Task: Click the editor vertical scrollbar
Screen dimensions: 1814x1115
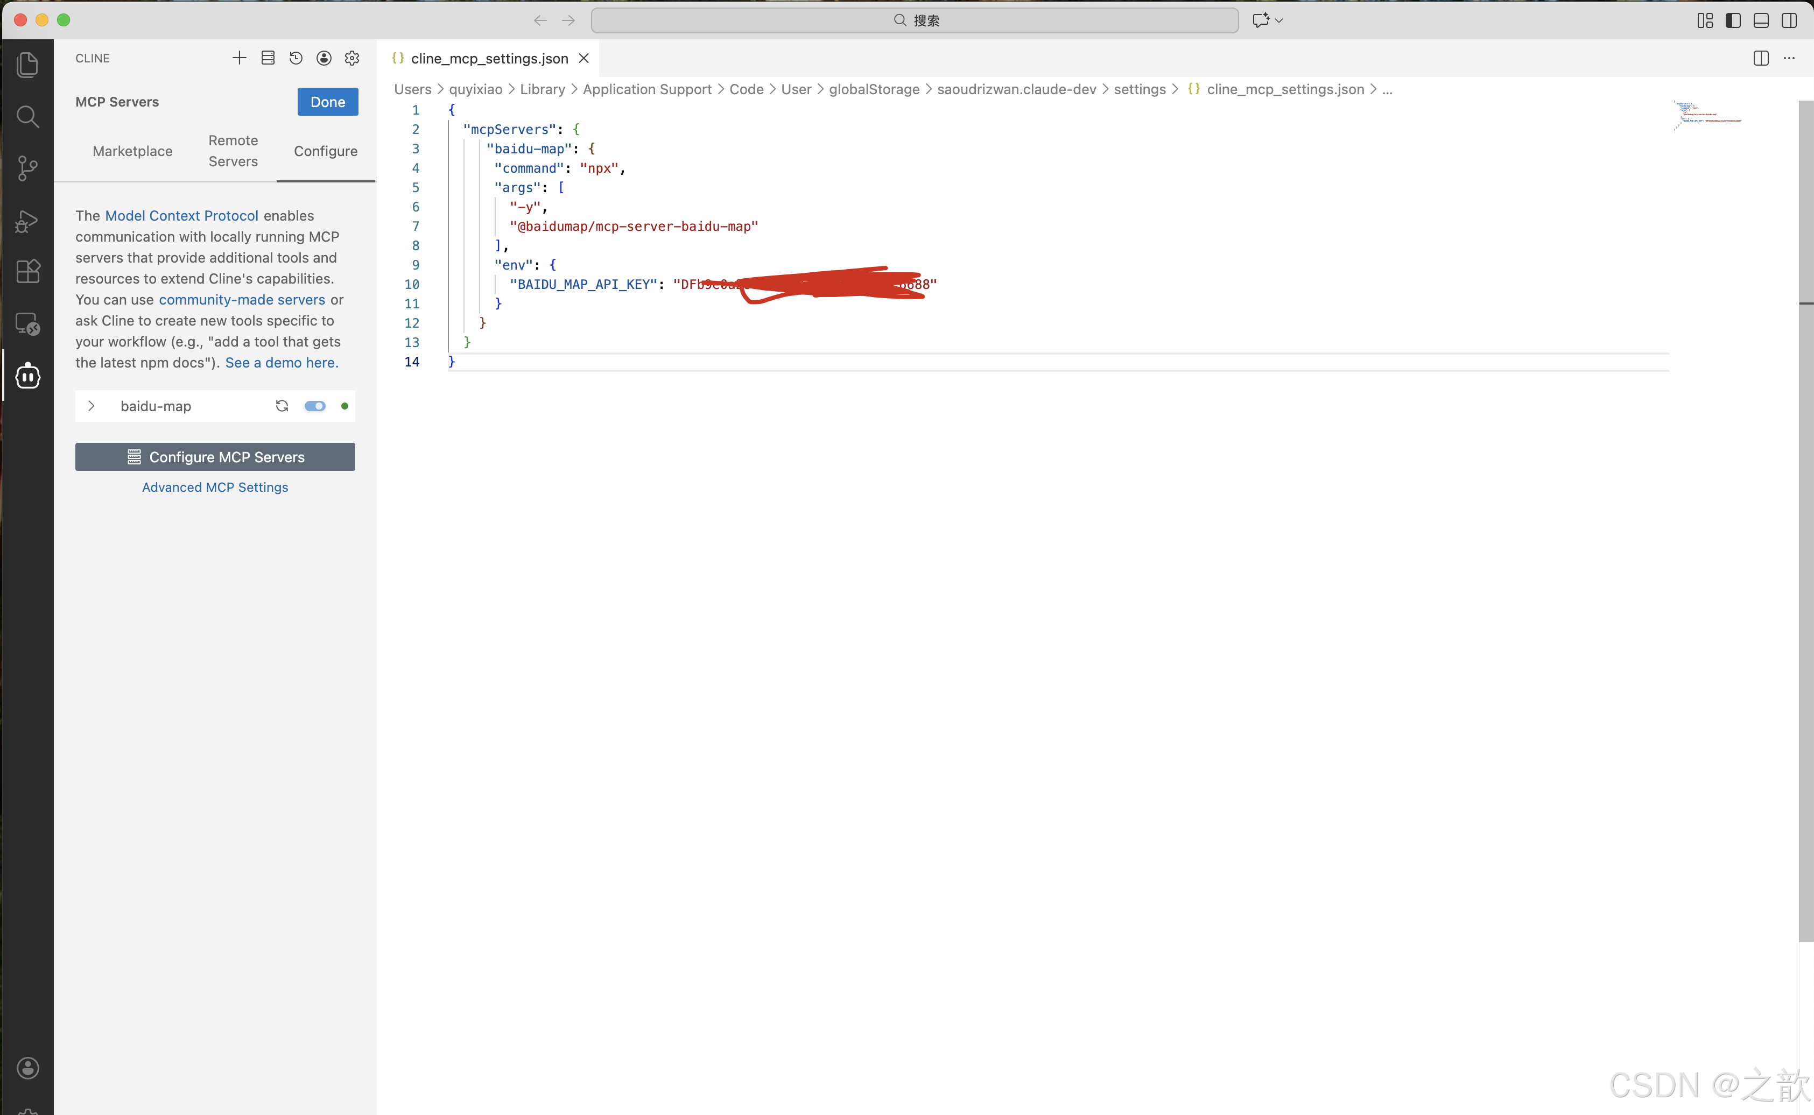Action: point(1805,516)
